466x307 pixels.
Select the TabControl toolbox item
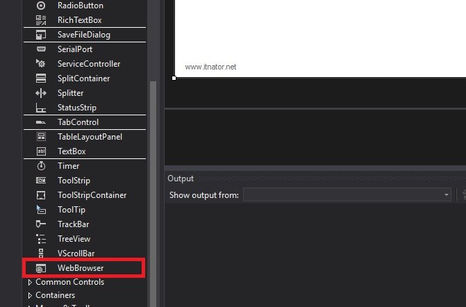pos(78,122)
